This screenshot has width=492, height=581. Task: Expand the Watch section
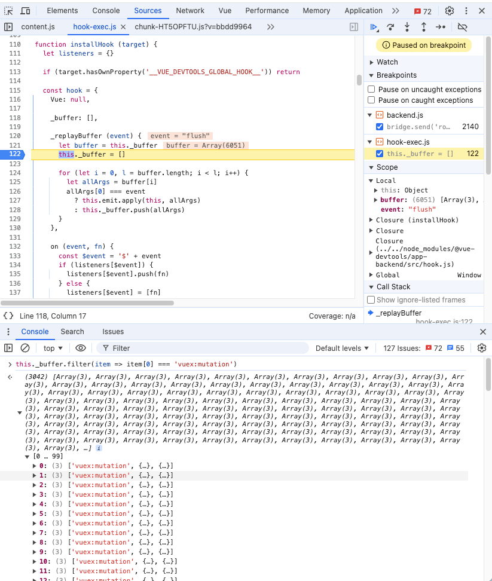point(387,62)
